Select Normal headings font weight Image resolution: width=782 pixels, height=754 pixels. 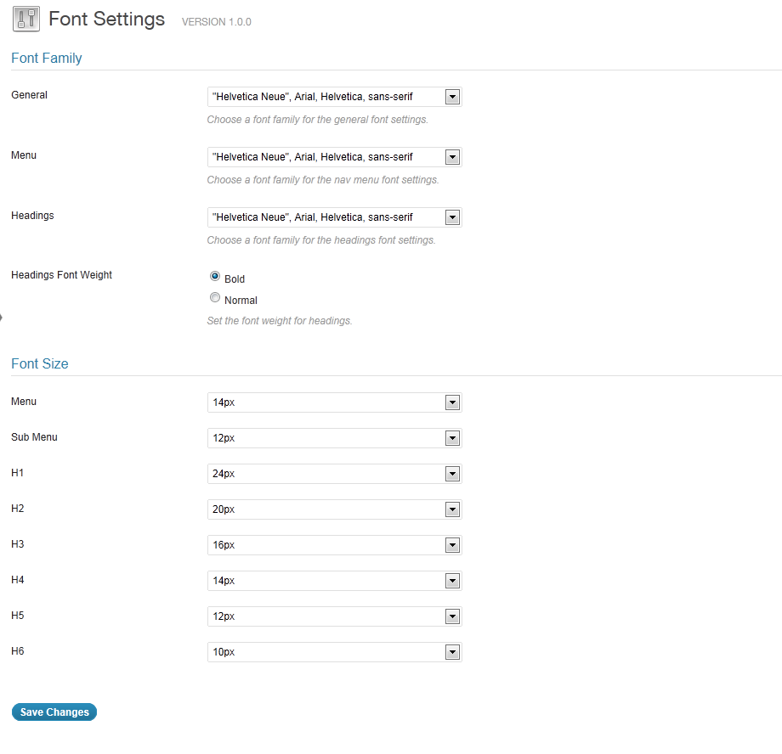coord(215,297)
